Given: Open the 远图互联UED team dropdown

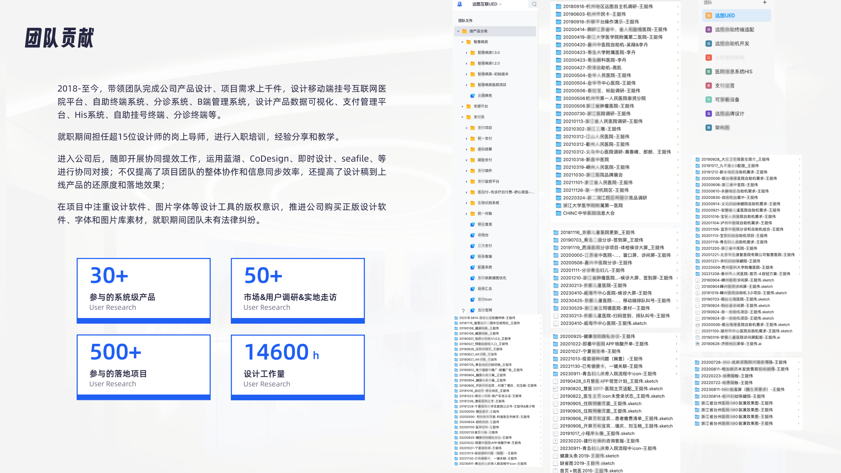Looking at the screenshot, I should point(487,4).
